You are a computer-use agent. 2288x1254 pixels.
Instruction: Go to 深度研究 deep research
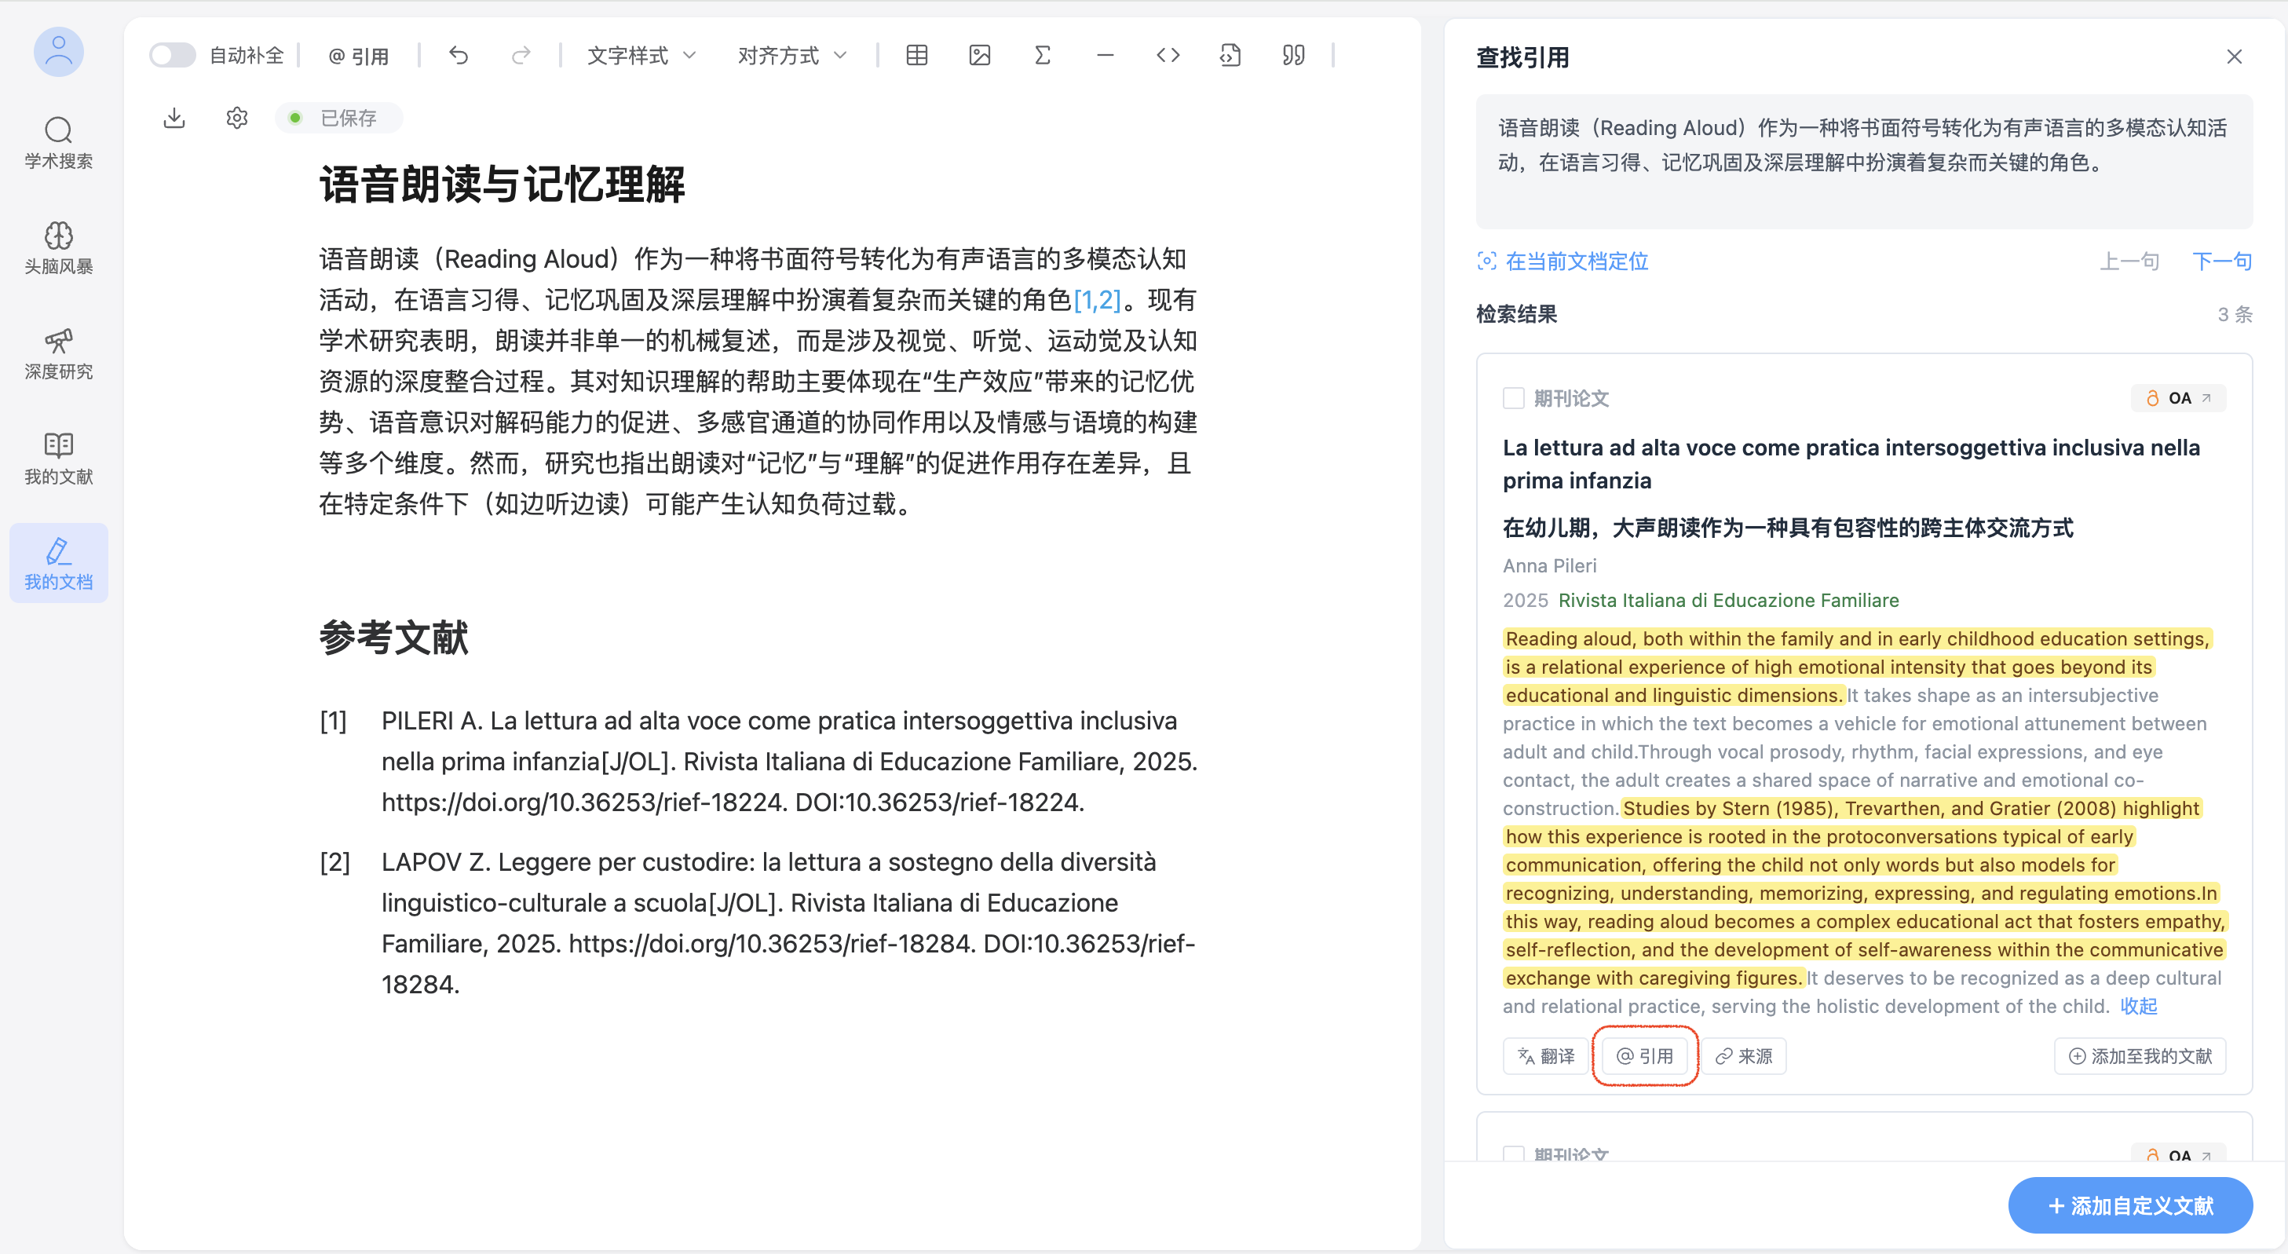coord(59,353)
